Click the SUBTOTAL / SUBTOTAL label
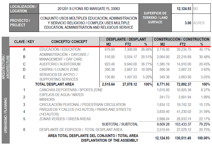 pyautogui.click(x=120, y=124)
